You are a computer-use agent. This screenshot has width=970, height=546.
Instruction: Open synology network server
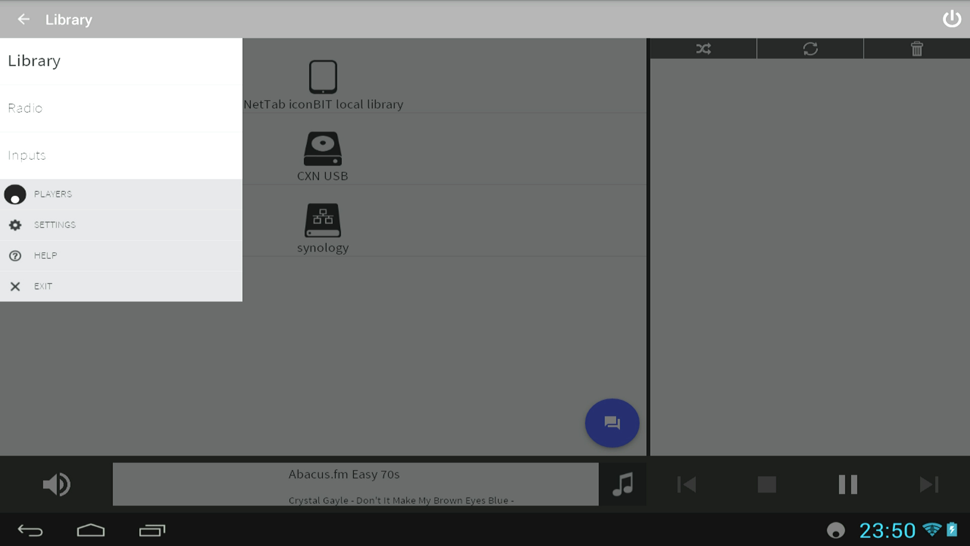tap(323, 227)
